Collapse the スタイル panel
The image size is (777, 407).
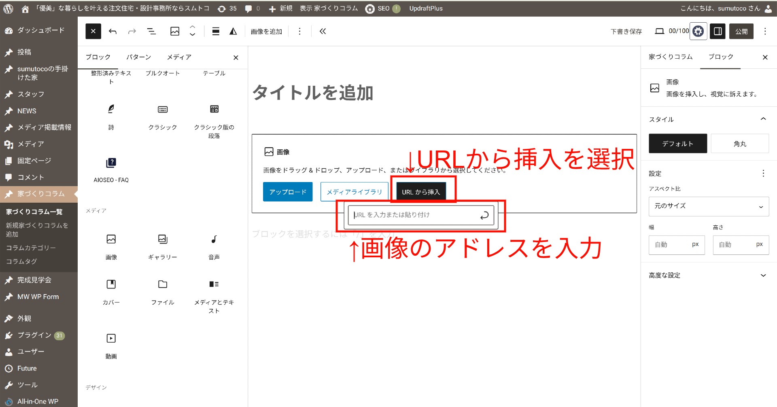pos(763,119)
